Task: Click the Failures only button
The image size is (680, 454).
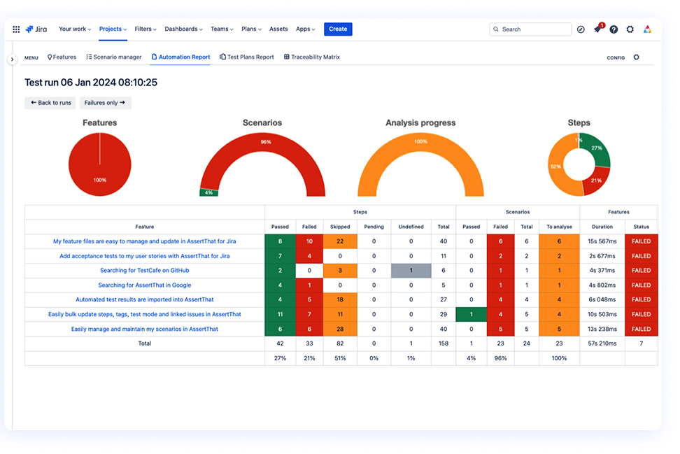Action: tap(105, 103)
